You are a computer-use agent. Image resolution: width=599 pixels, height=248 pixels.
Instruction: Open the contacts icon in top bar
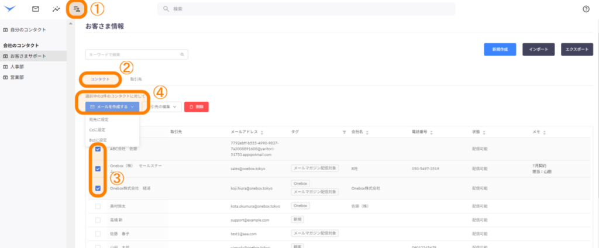coord(77,9)
